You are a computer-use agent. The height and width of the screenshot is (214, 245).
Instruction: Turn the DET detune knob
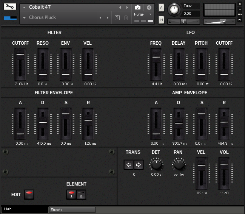(156, 165)
